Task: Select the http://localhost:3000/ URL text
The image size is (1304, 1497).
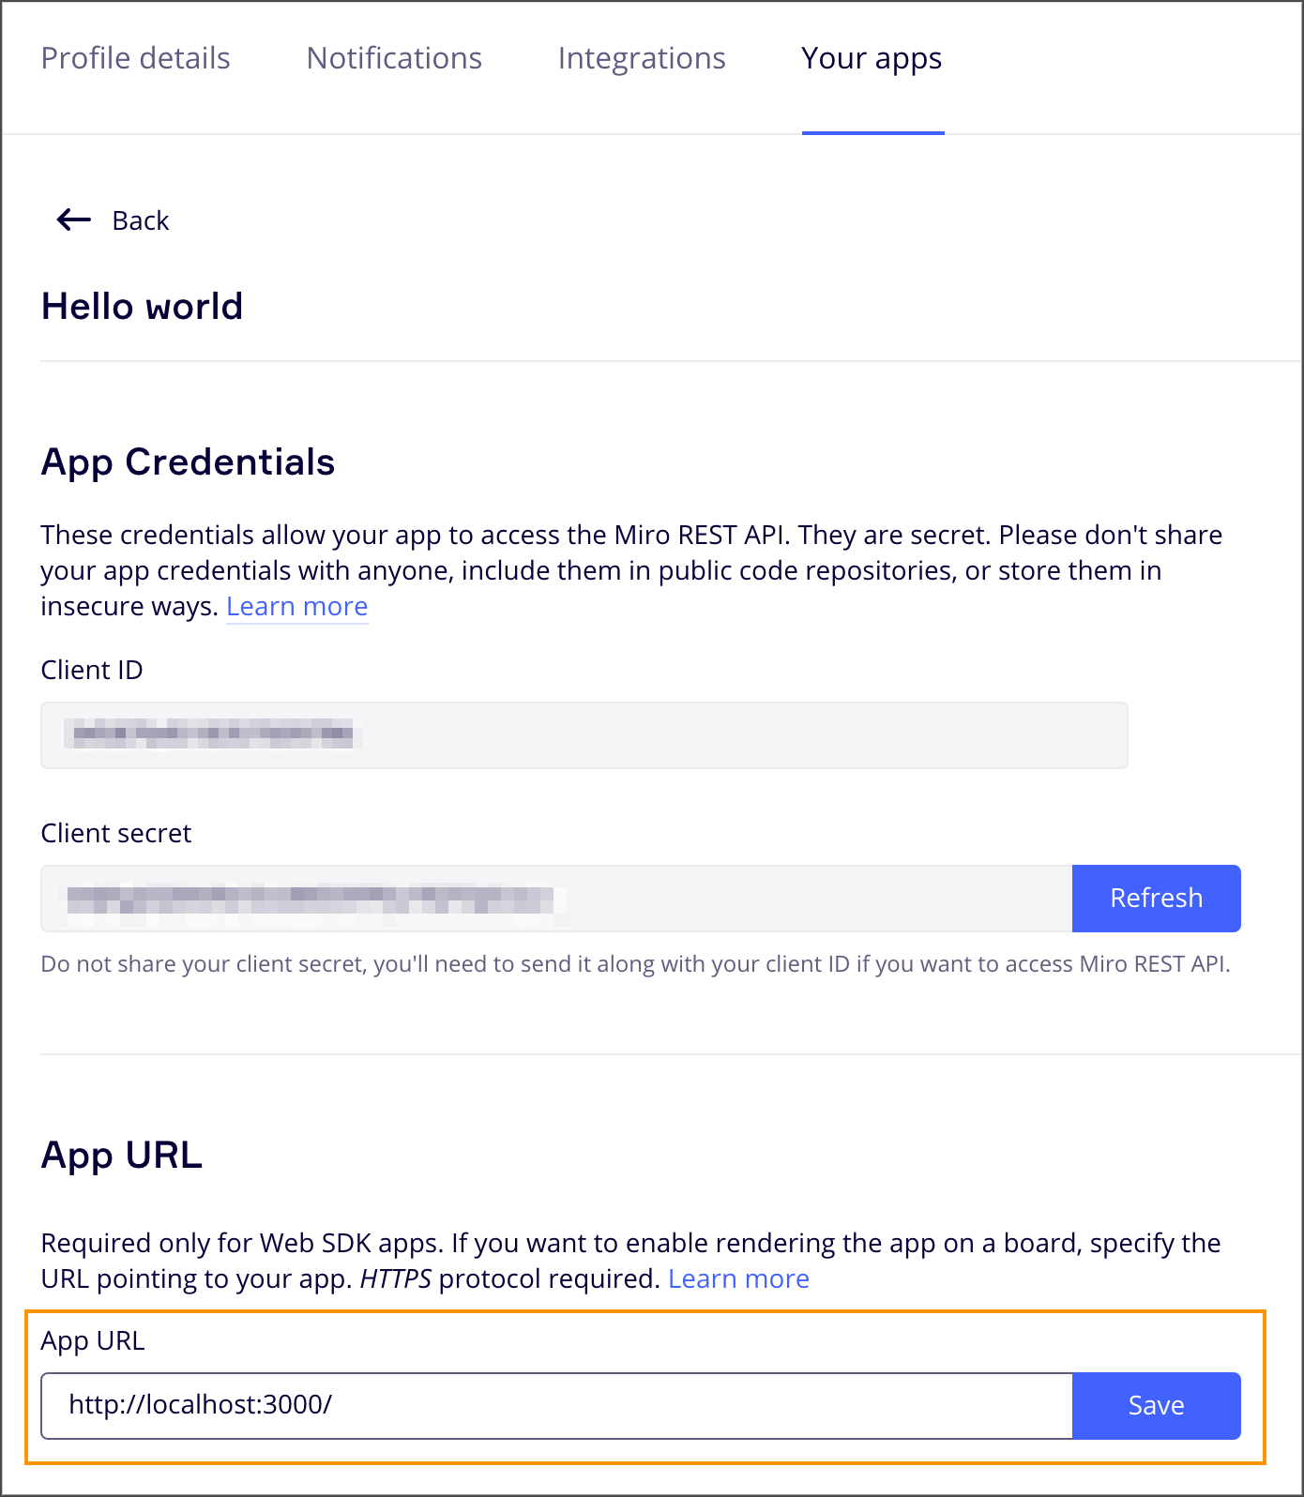Action: pyautogui.click(x=199, y=1405)
